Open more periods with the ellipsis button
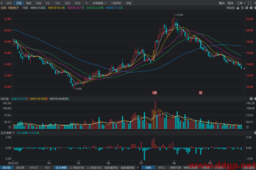Screen dimensions: 256x170 [x=86, y=3]
